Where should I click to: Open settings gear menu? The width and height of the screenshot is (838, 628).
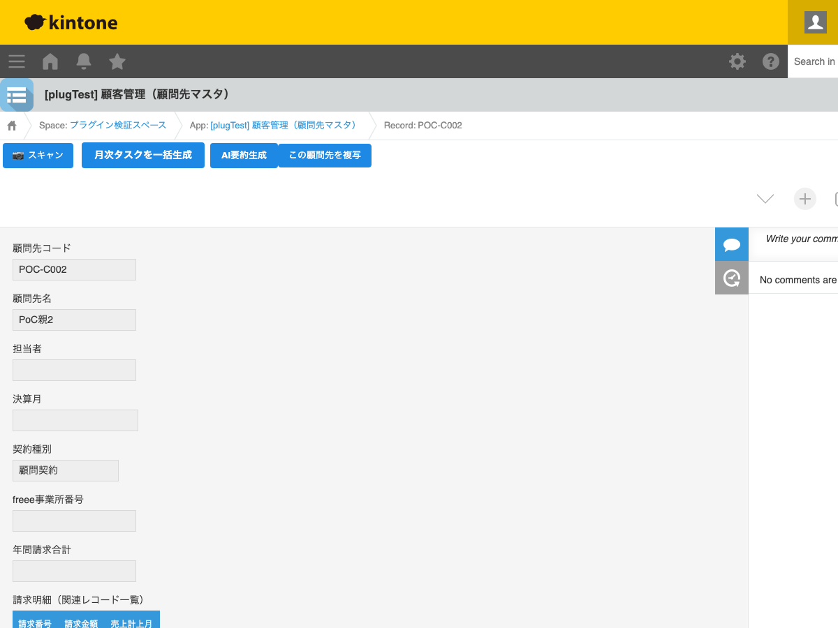pyautogui.click(x=737, y=61)
